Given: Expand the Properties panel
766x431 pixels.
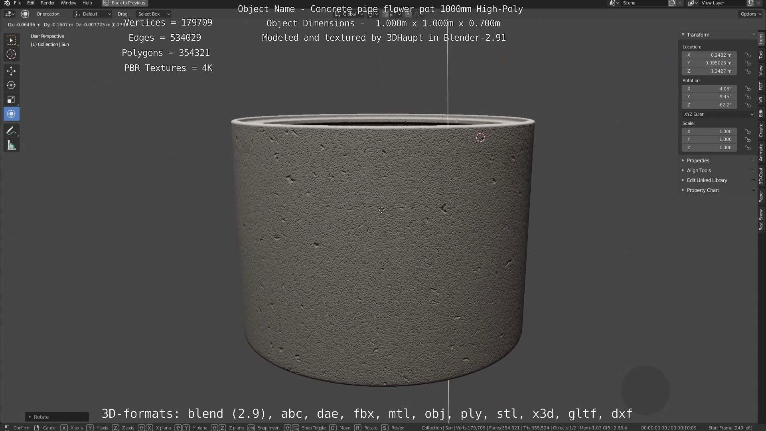Looking at the screenshot, I should point(698,160).
